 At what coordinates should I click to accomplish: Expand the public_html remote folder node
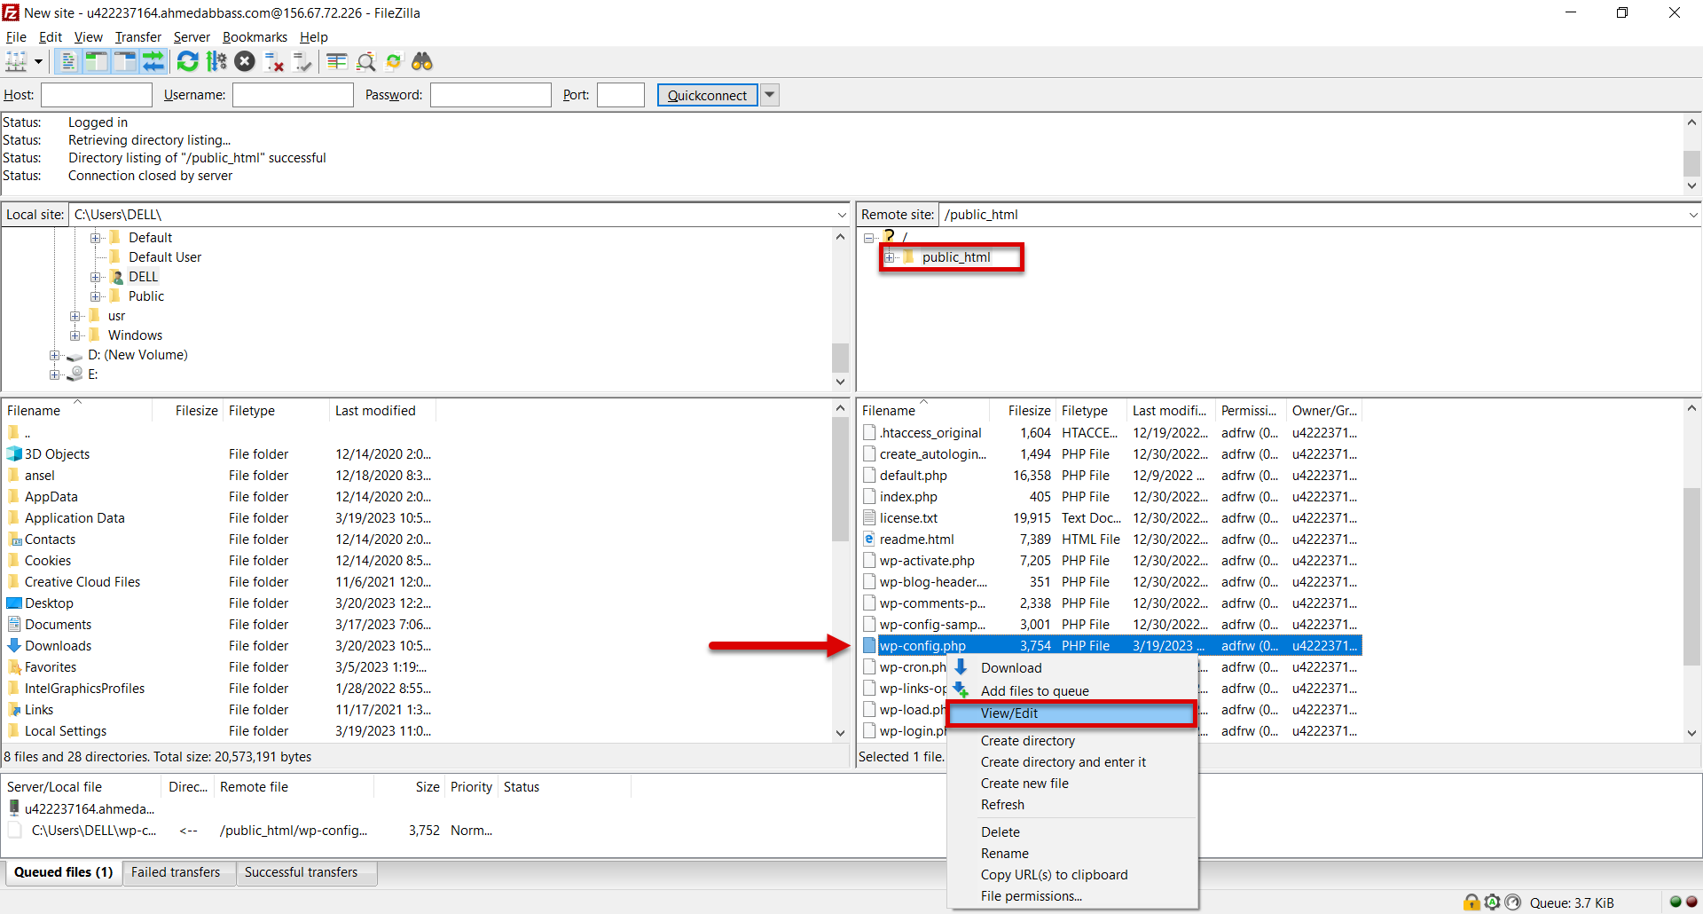coord(889,257)
